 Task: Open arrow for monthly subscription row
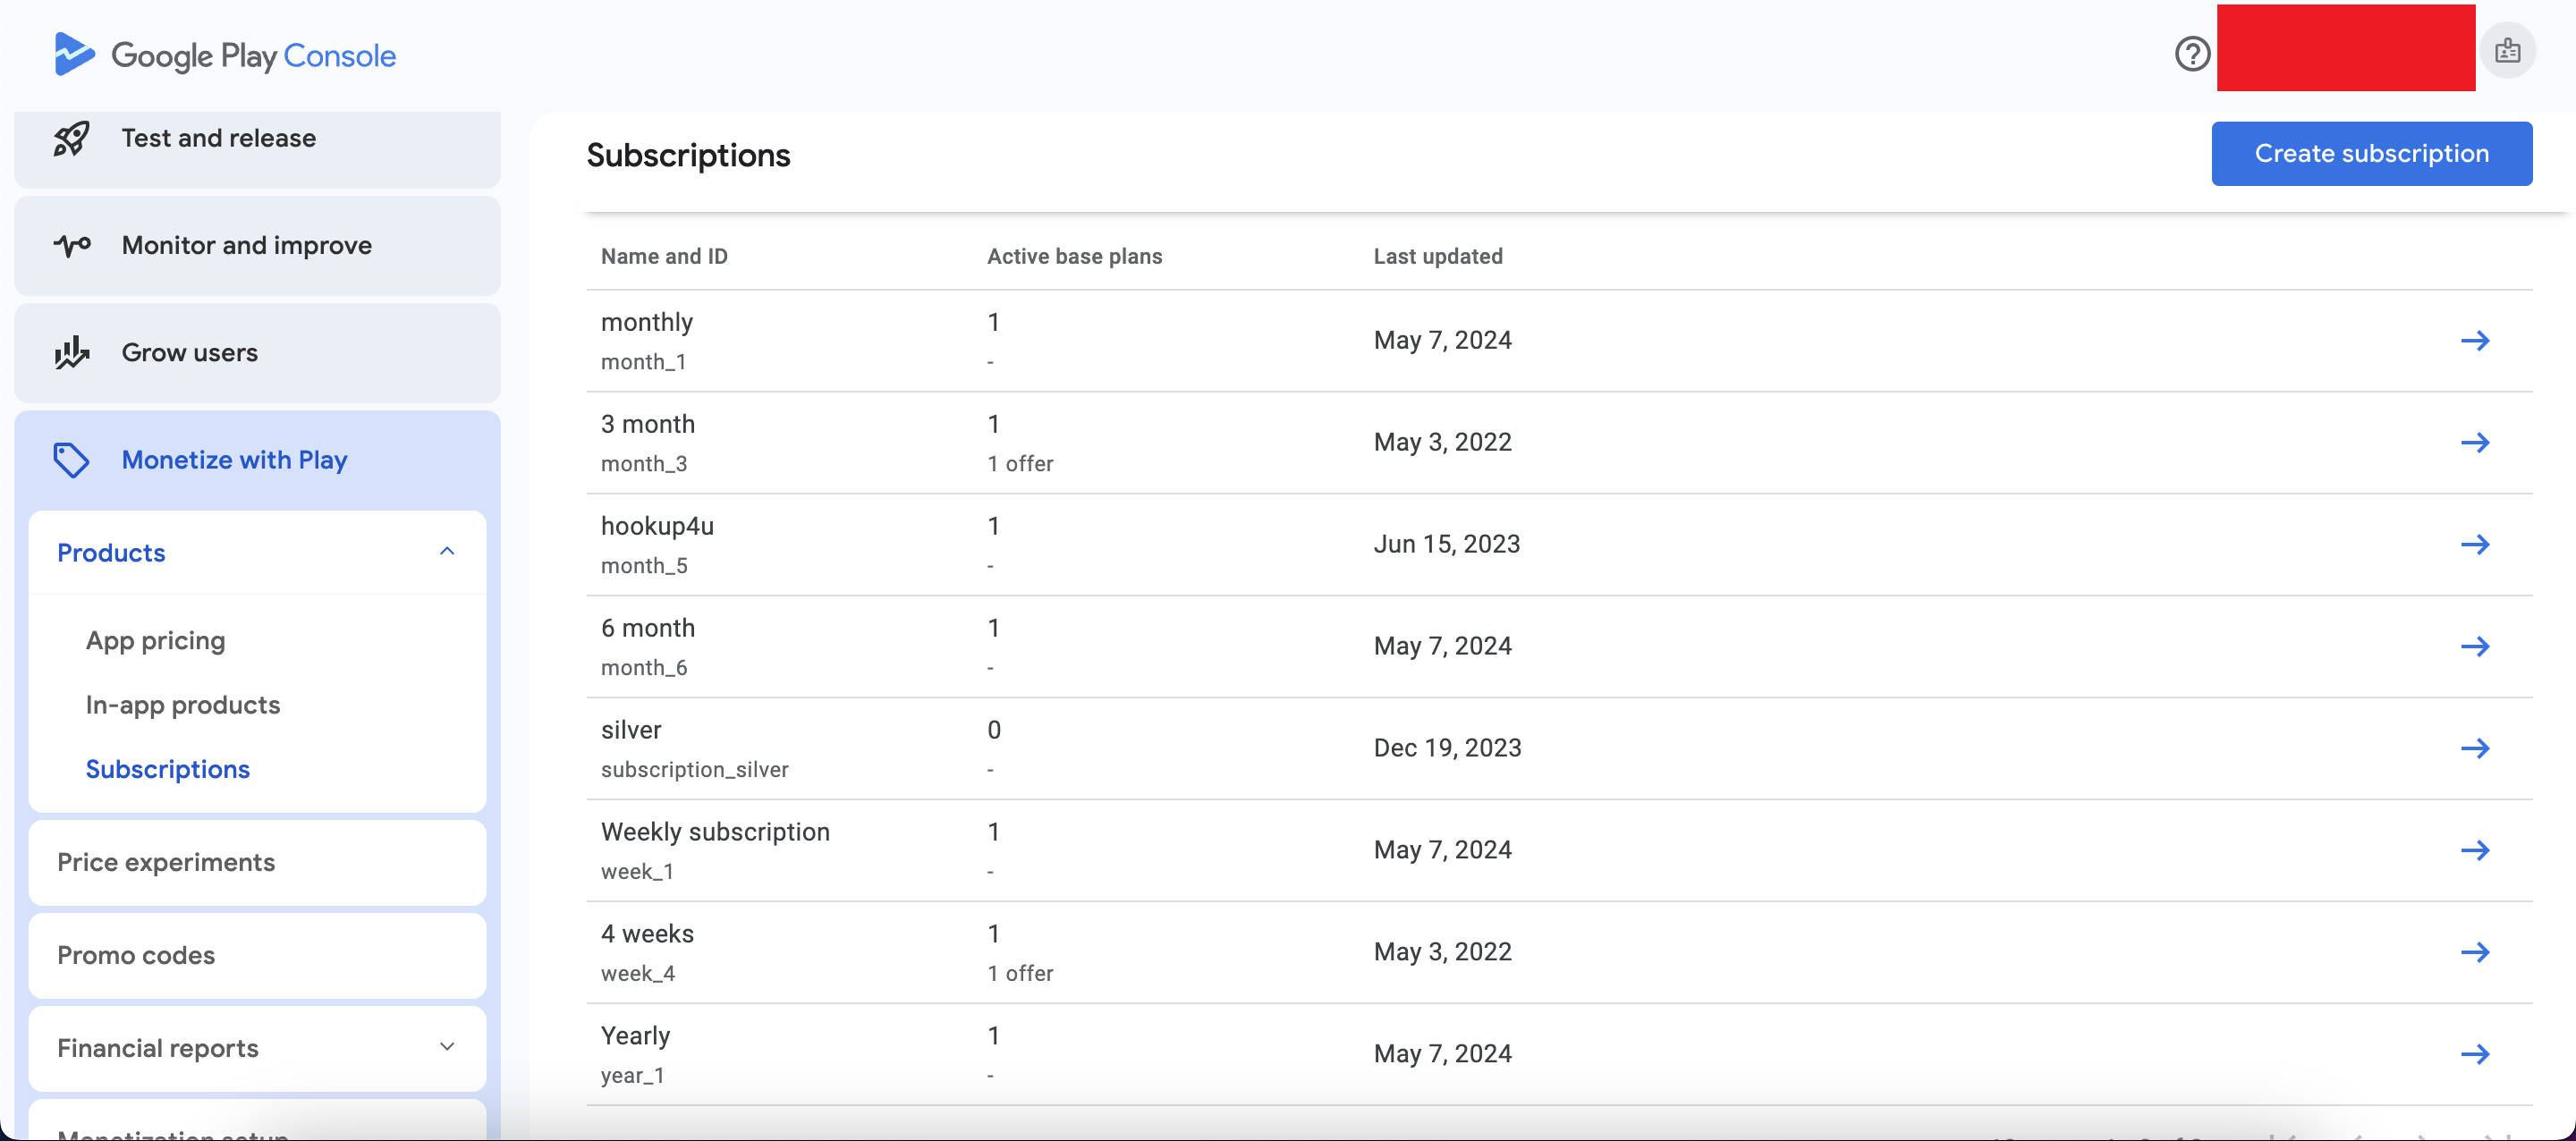click(x=2475, y=341)
